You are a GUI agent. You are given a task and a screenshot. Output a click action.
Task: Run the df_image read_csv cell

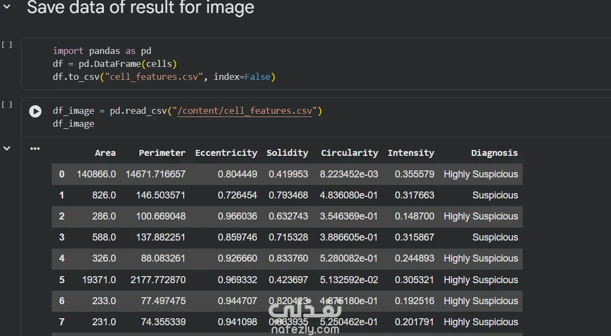(35, 111)
